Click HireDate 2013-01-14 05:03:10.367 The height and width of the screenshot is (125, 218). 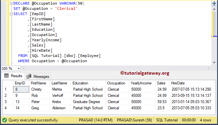(x=192, y=102)
